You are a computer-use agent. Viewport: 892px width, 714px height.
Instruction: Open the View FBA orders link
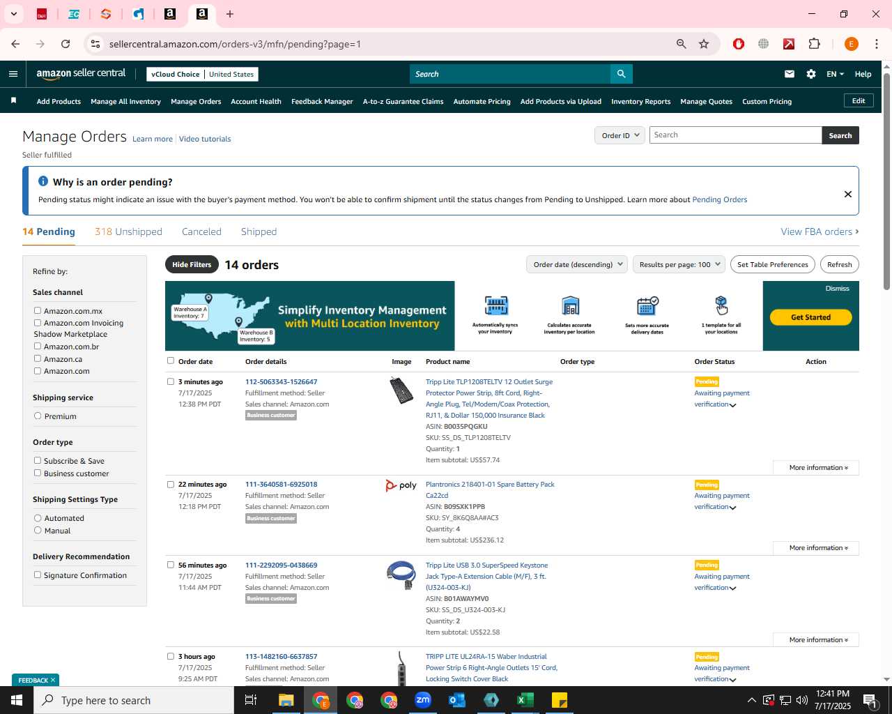820,231
